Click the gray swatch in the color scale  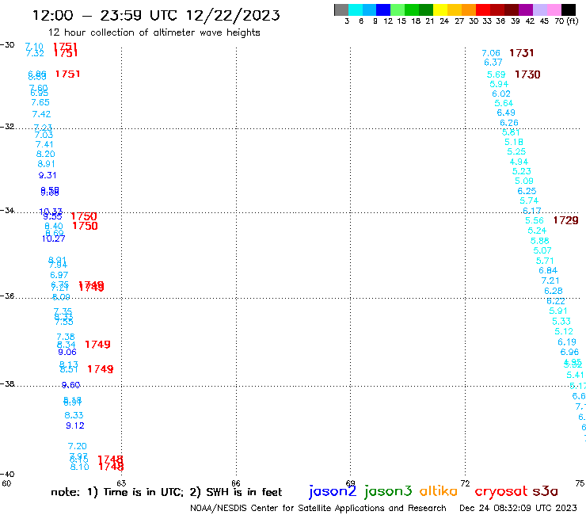pyautogui.click(x=341, y=10)
